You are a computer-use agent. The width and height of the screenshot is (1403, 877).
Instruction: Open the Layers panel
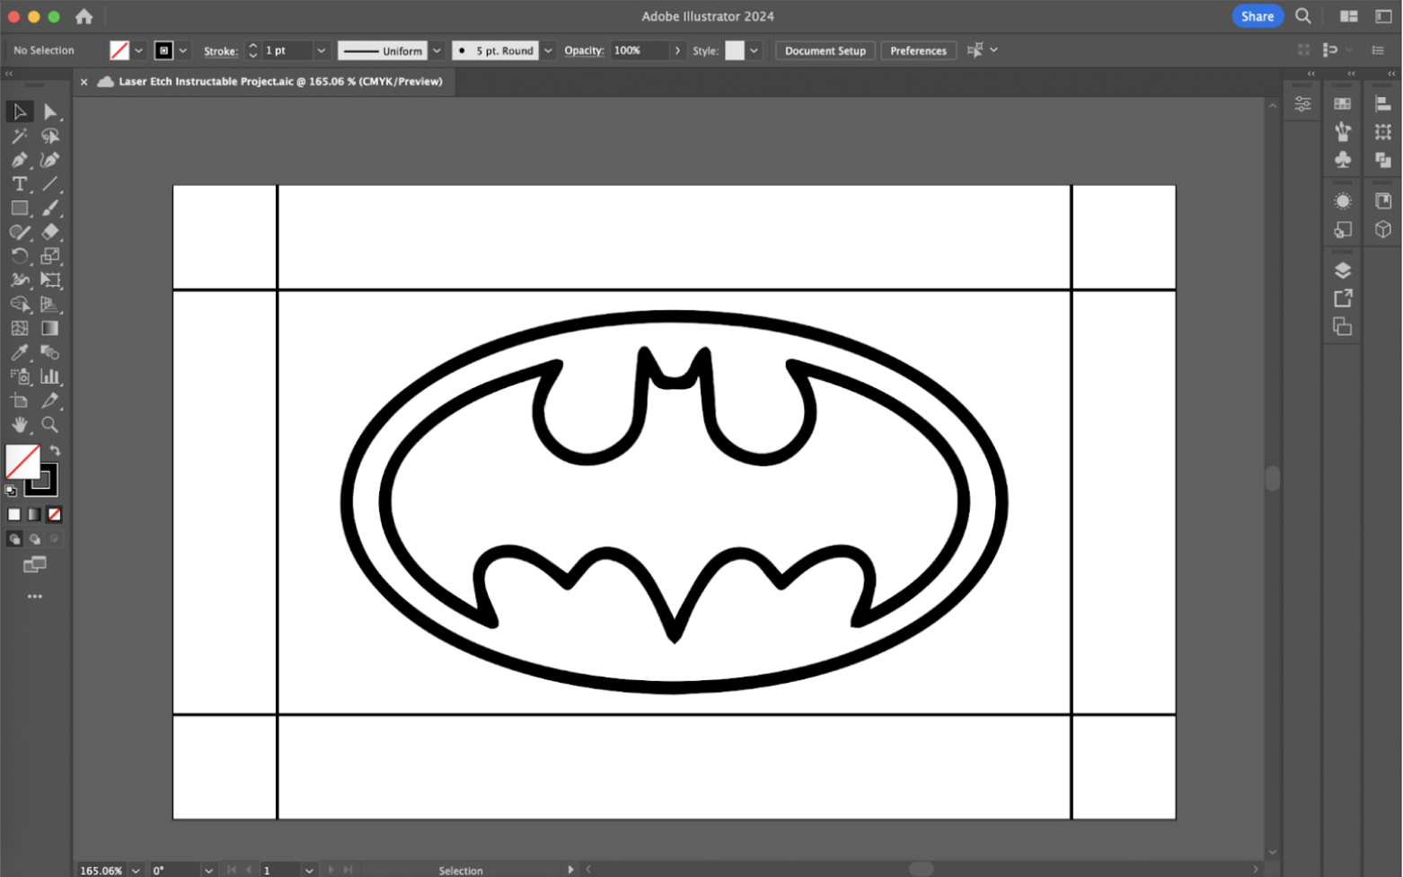click(x=1343, y=270)
